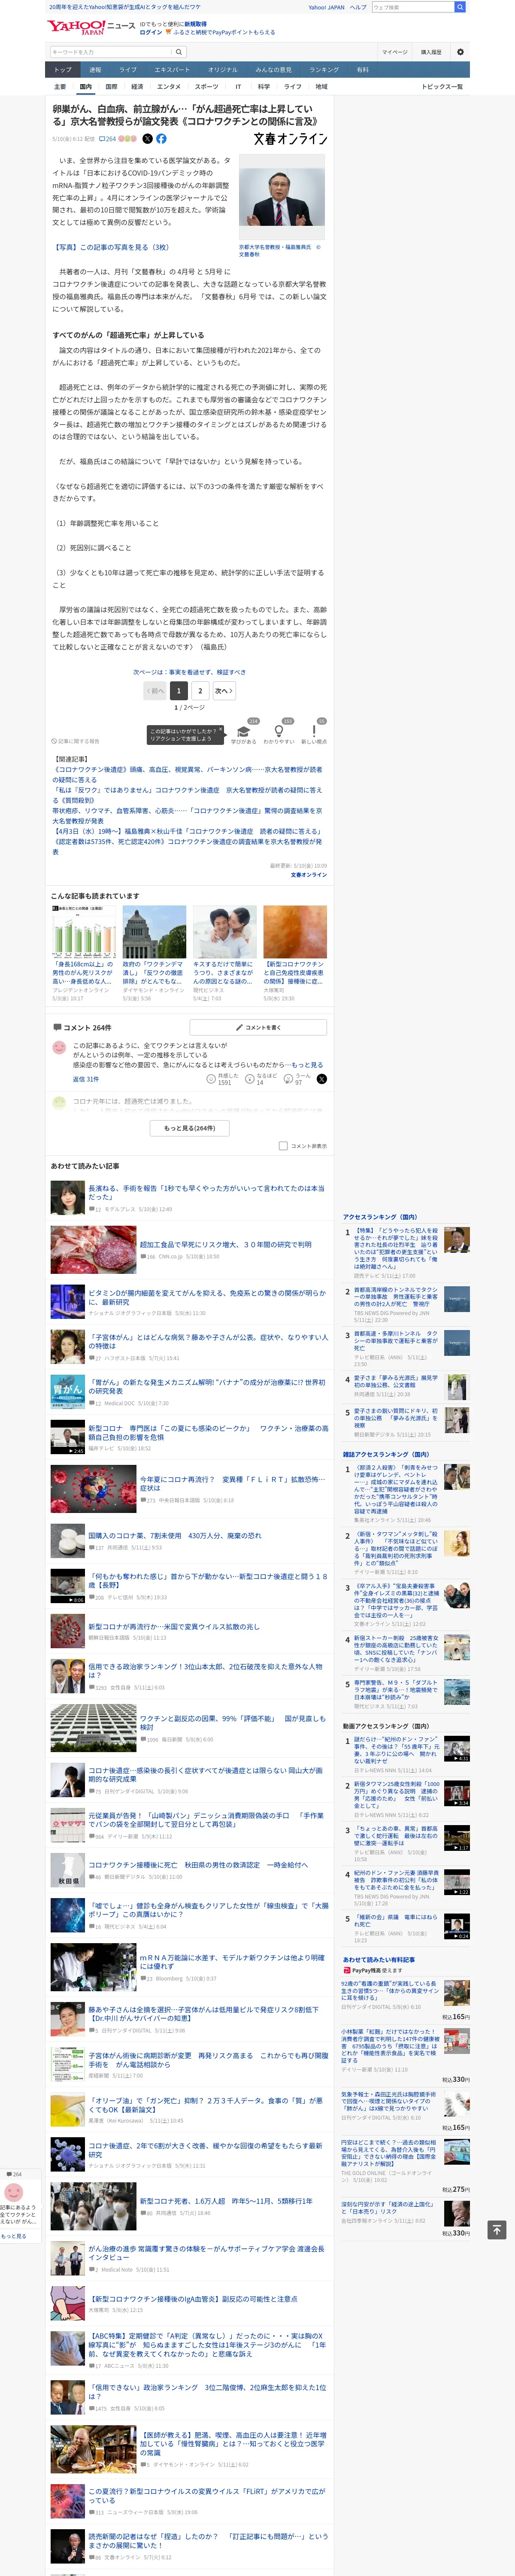The image size is (515, 2576).
Task: Open the 【4月3日（水）19時〜】 related article link
Action: click(x=187, y=831)
